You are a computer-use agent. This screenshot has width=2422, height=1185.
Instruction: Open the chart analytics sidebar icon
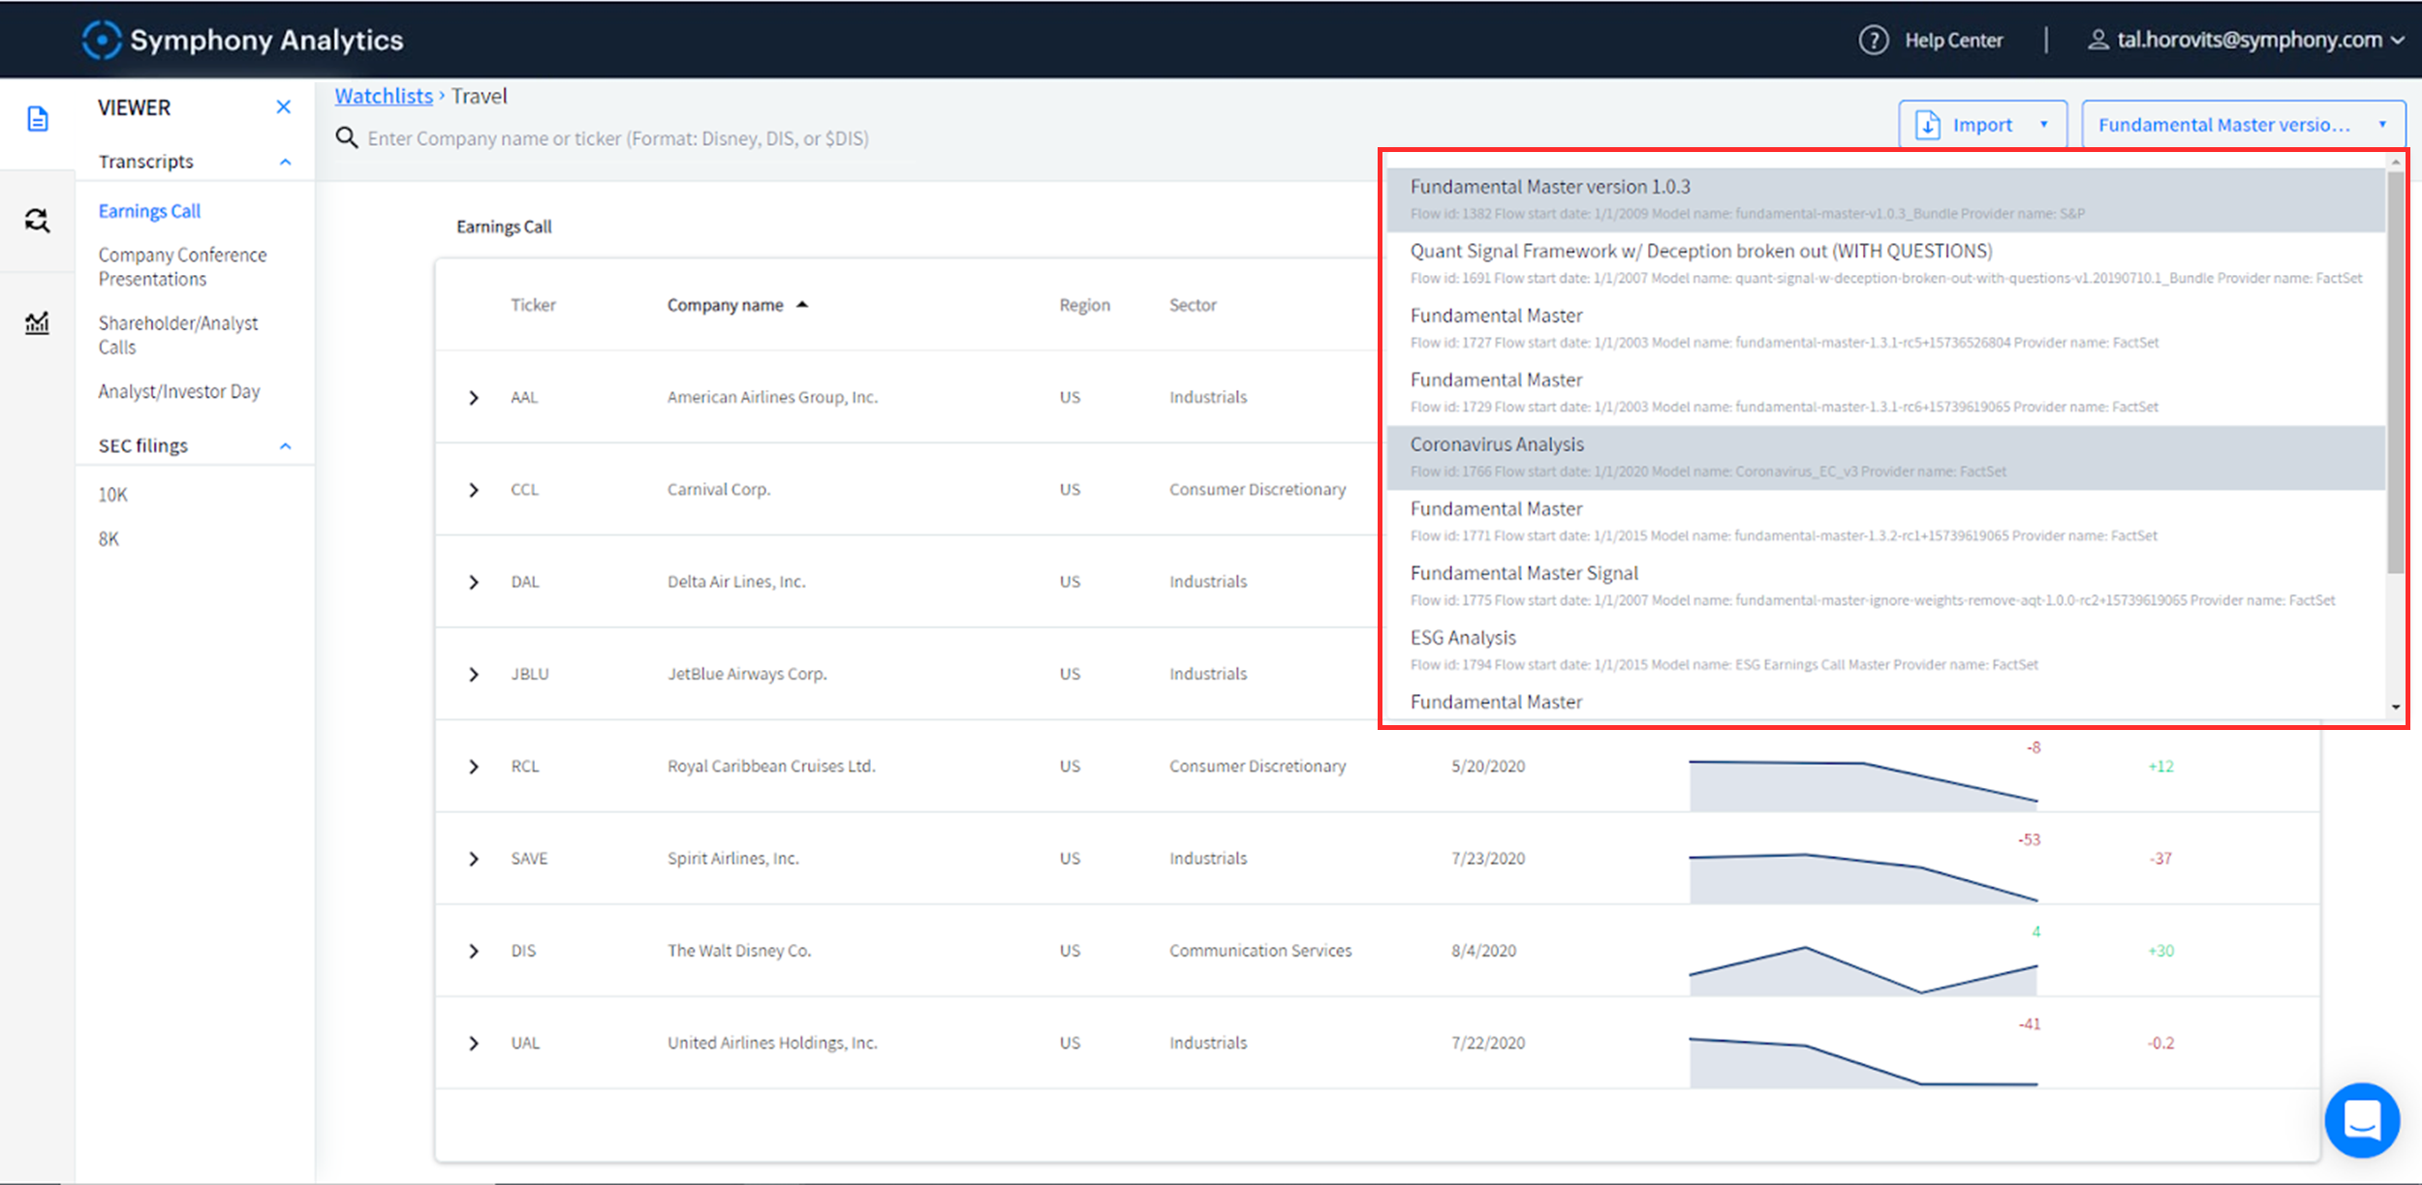[x=37, y=322]
